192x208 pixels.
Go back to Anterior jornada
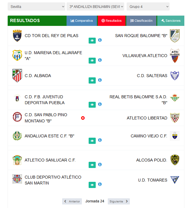coord(72,202)
